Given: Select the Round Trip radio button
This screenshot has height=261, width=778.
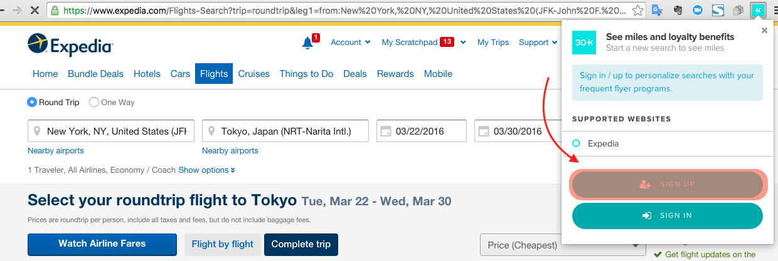Looking at the screenshot, I should (x=32, y=102).
